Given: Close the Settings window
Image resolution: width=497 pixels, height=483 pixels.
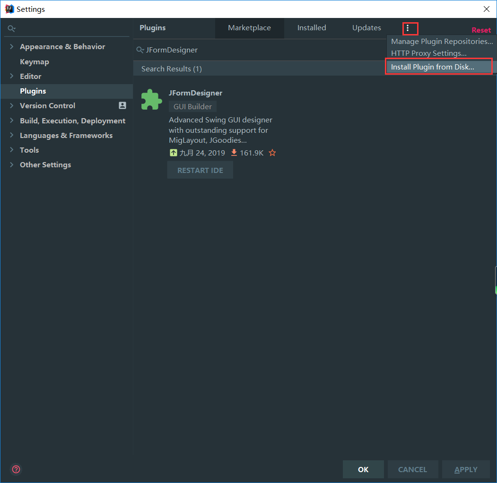Looking at the screenshot, I should (x=487, y=9).
